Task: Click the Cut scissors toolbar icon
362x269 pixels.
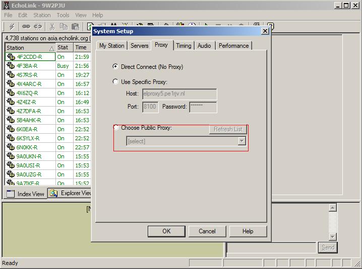Action: 52,27
